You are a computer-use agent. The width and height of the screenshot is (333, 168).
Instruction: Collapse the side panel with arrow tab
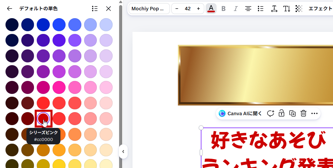tap(123, 152)
